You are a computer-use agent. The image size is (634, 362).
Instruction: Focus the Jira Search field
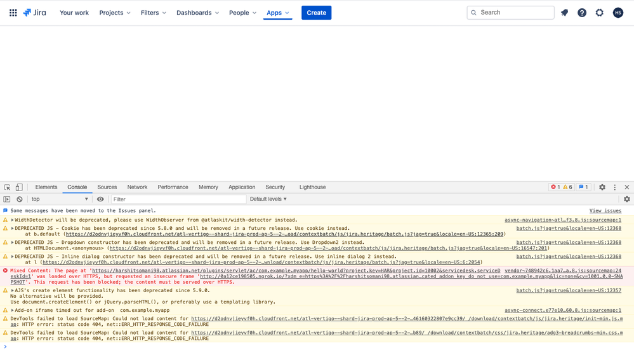click(510, 13)
